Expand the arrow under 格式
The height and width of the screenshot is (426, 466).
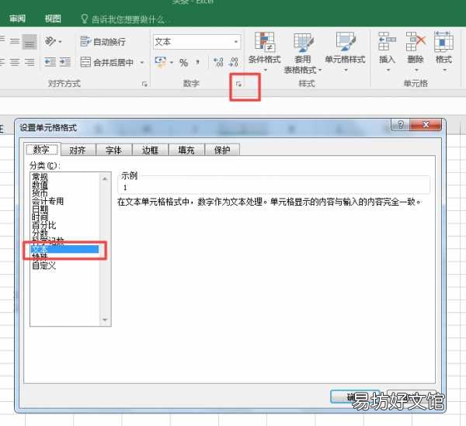tap(444, 70)
